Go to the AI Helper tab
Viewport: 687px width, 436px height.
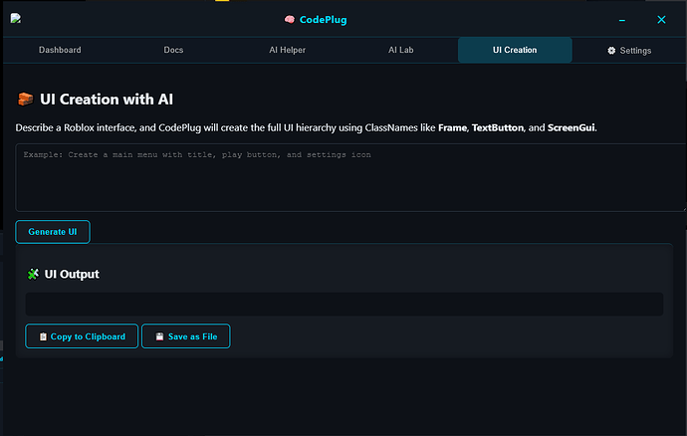pyautogui.click(x=287, y=50)
